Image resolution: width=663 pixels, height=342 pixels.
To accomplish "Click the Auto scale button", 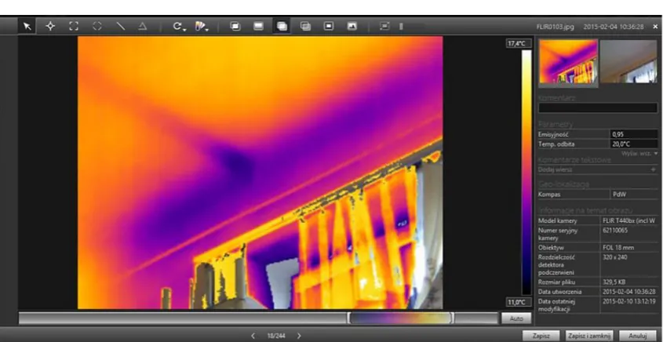I will (x=516, y=318).
